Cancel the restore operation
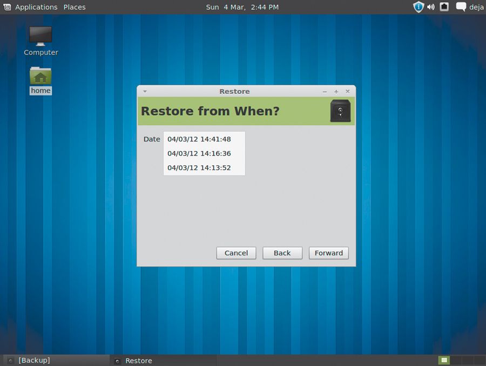486x366 pixels. tap(236, 253)
